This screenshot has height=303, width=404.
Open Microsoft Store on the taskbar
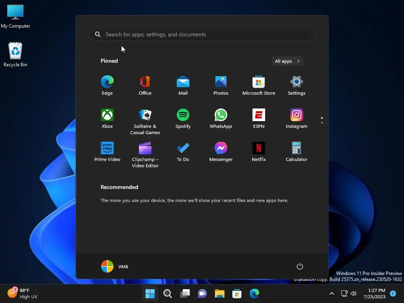click(x=237, y=294)
